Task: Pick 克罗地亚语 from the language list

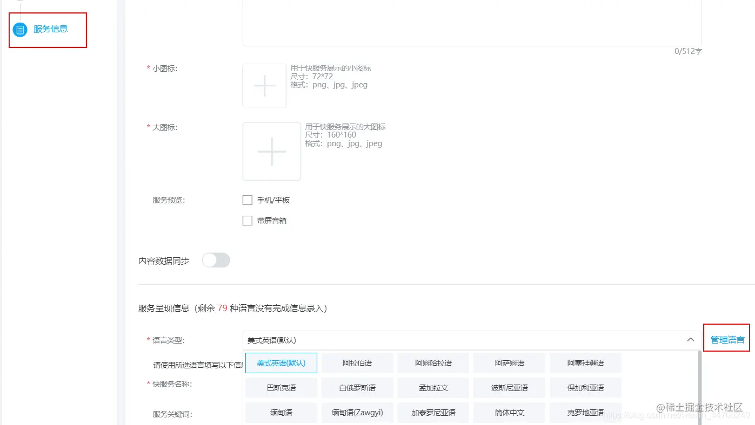Action: coord(585,412)
